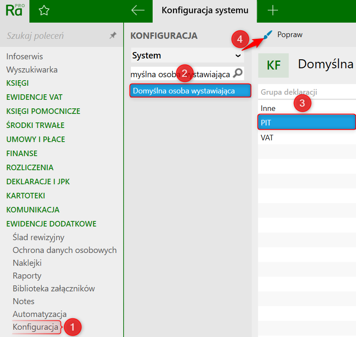Select the VAT declaration group row
The height and width of the screenshot is (337, 356).
pos(307,137)
